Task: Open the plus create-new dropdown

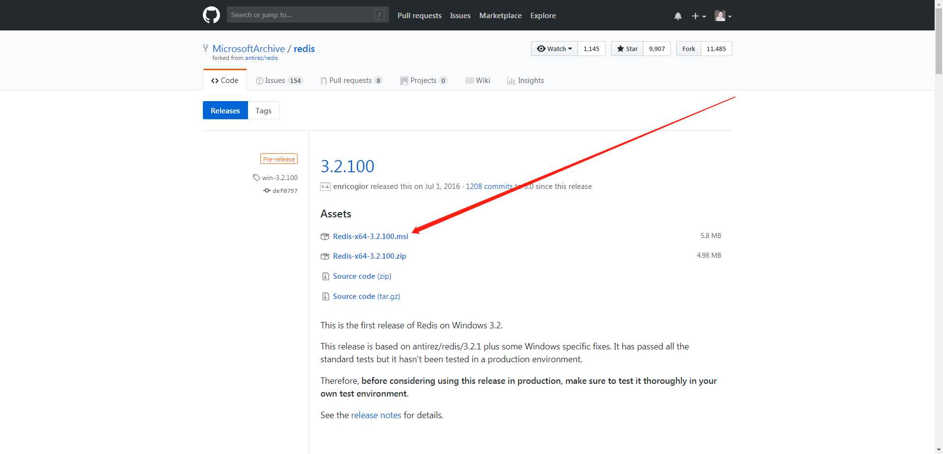Action: click(x=698, y=16)
